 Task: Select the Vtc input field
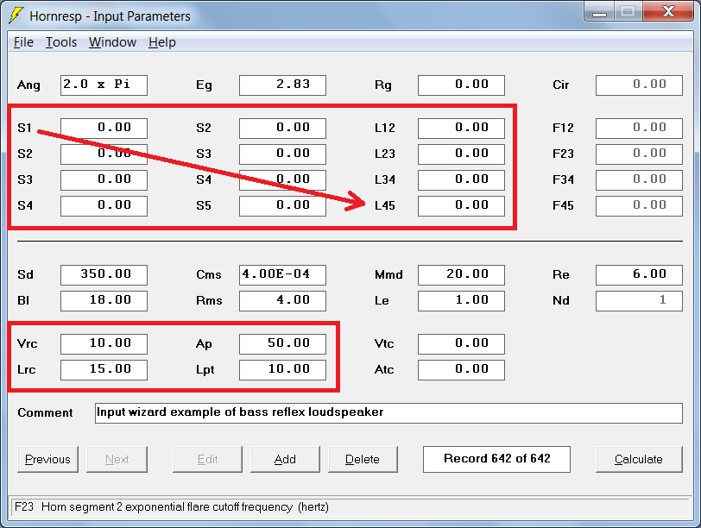tap(461, 344)
